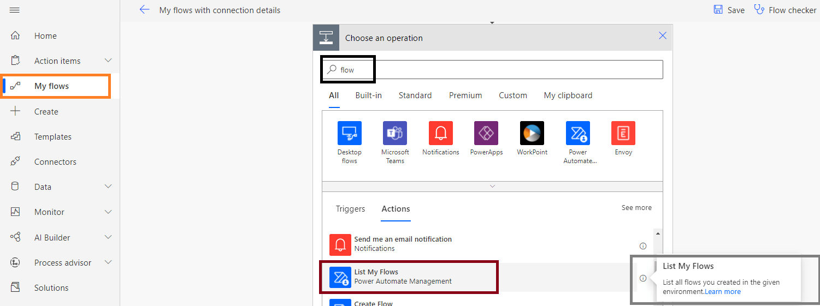Viewport: 820px width, 306px height.
Task: Choose the Notifications connector
Action: [x=441, y=139]
